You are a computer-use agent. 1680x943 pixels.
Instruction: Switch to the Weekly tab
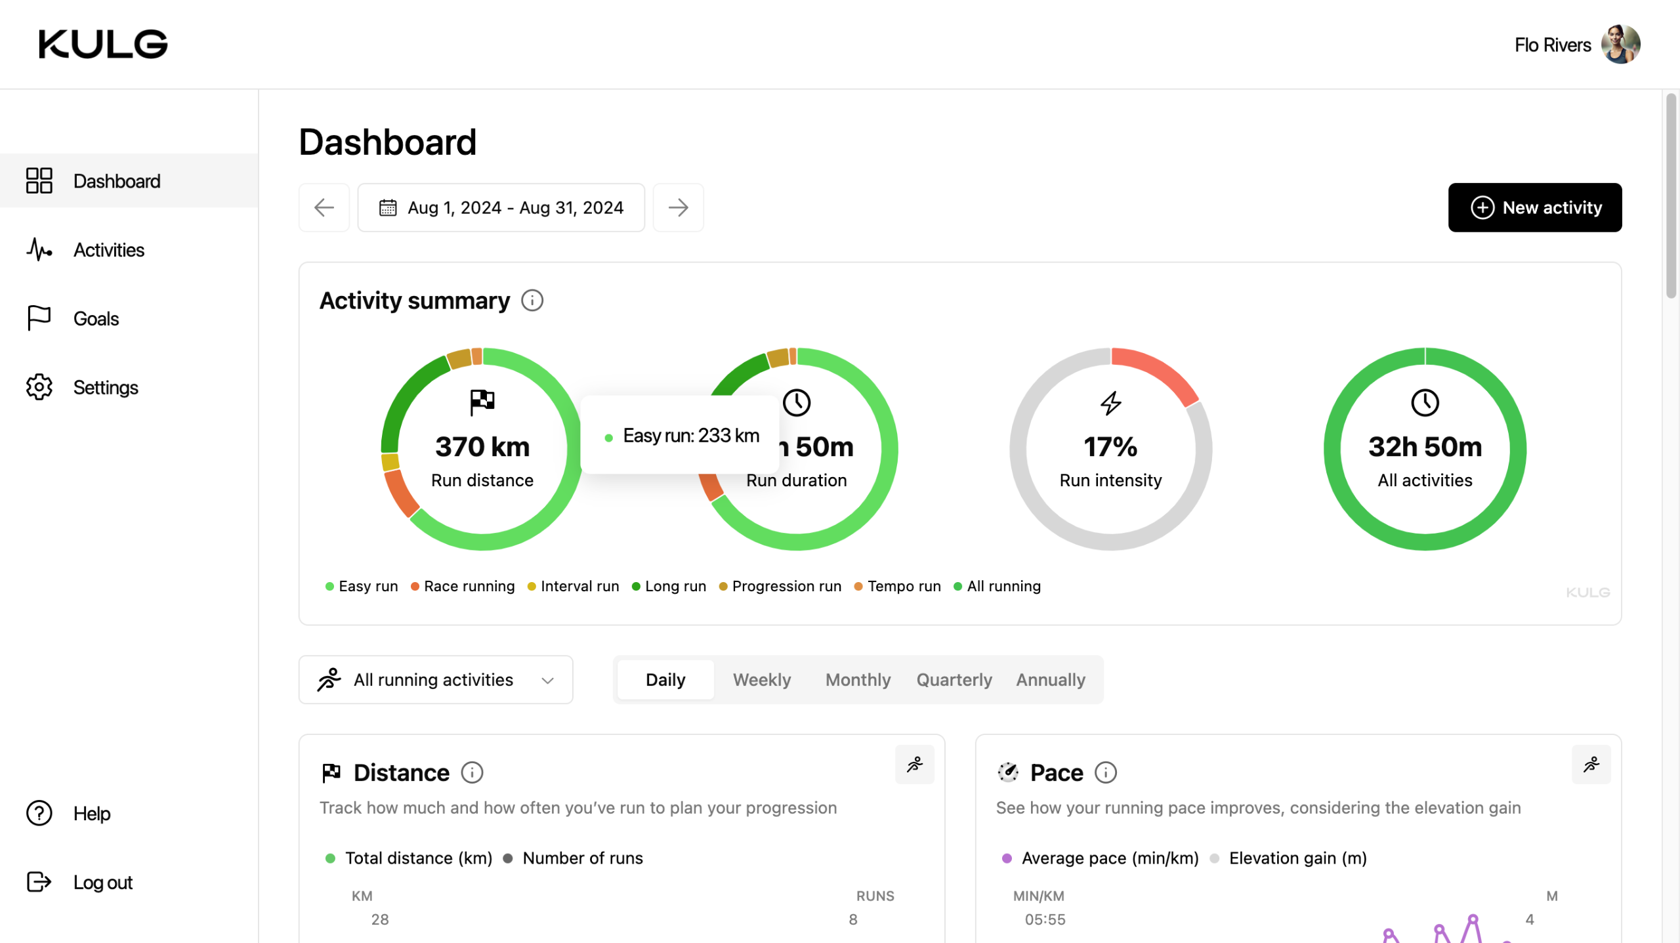coord(761,680)
